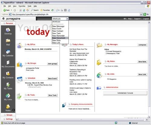Click the horizontal scrollbar track
Image resolution: width=151 pixels, height=125 pixels.
(x=81, y=120)
